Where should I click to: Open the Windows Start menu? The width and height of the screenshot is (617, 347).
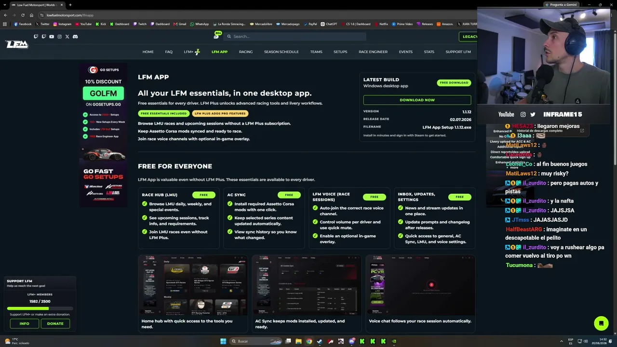[x=223, y=341]
